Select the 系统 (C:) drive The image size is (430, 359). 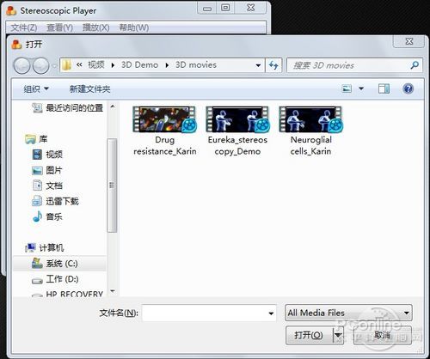pyautogui.click(x=59, y=264)
